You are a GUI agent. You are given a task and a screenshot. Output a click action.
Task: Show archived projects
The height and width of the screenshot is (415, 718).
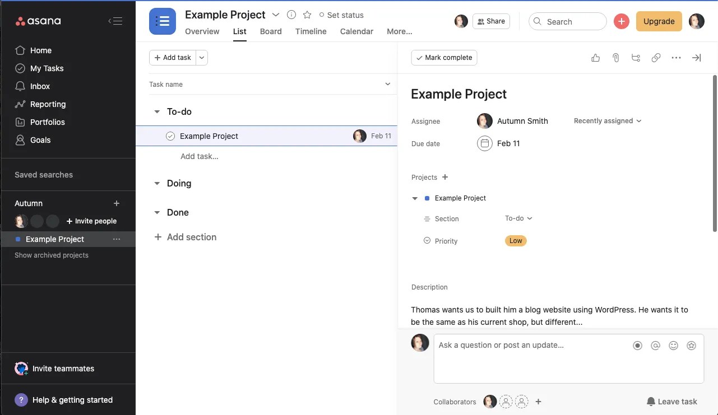coord(51,255)
